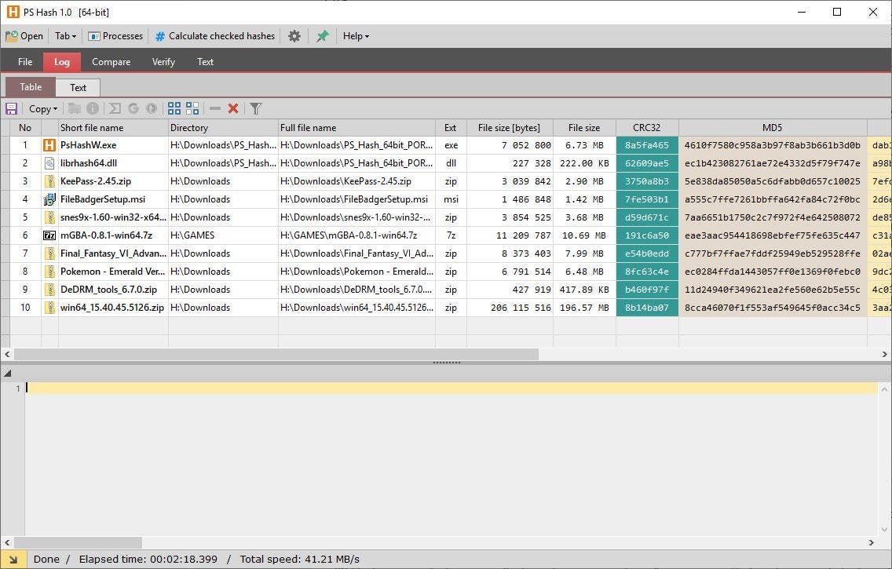
Task: Click file size cell 196.57 MB
Action: [x=584, y=308]
